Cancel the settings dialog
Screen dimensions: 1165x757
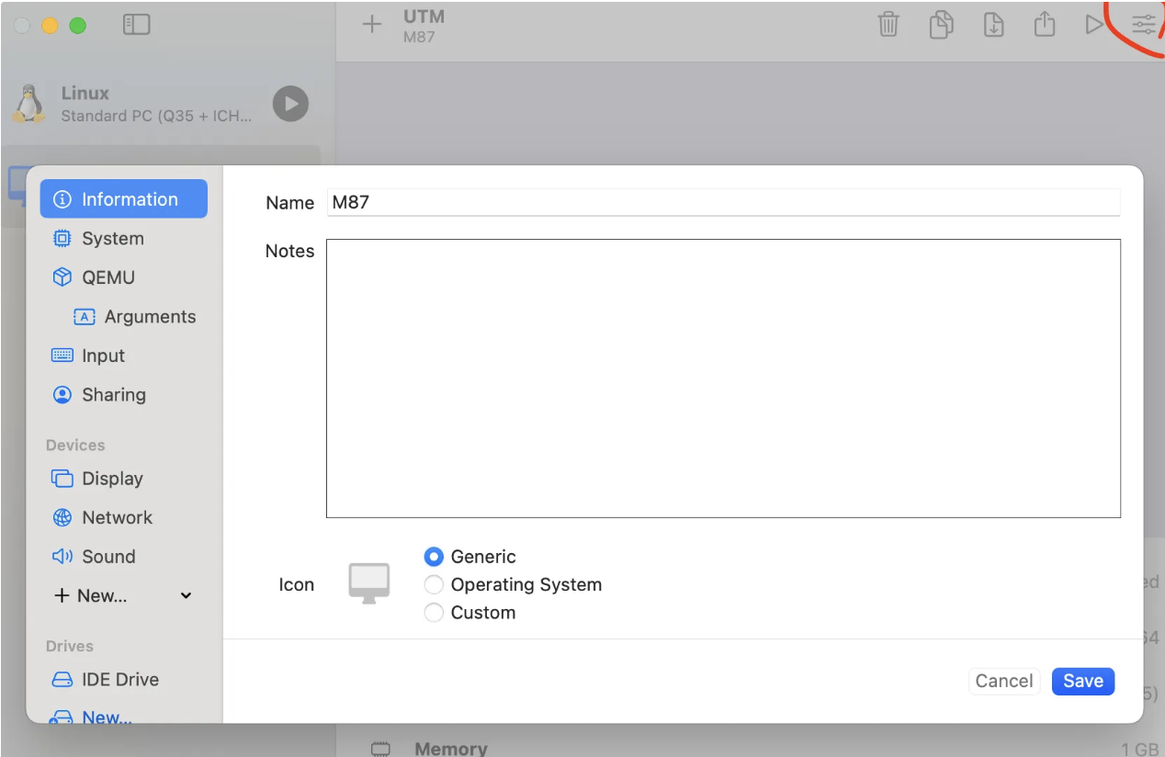tap(1003, 681)
